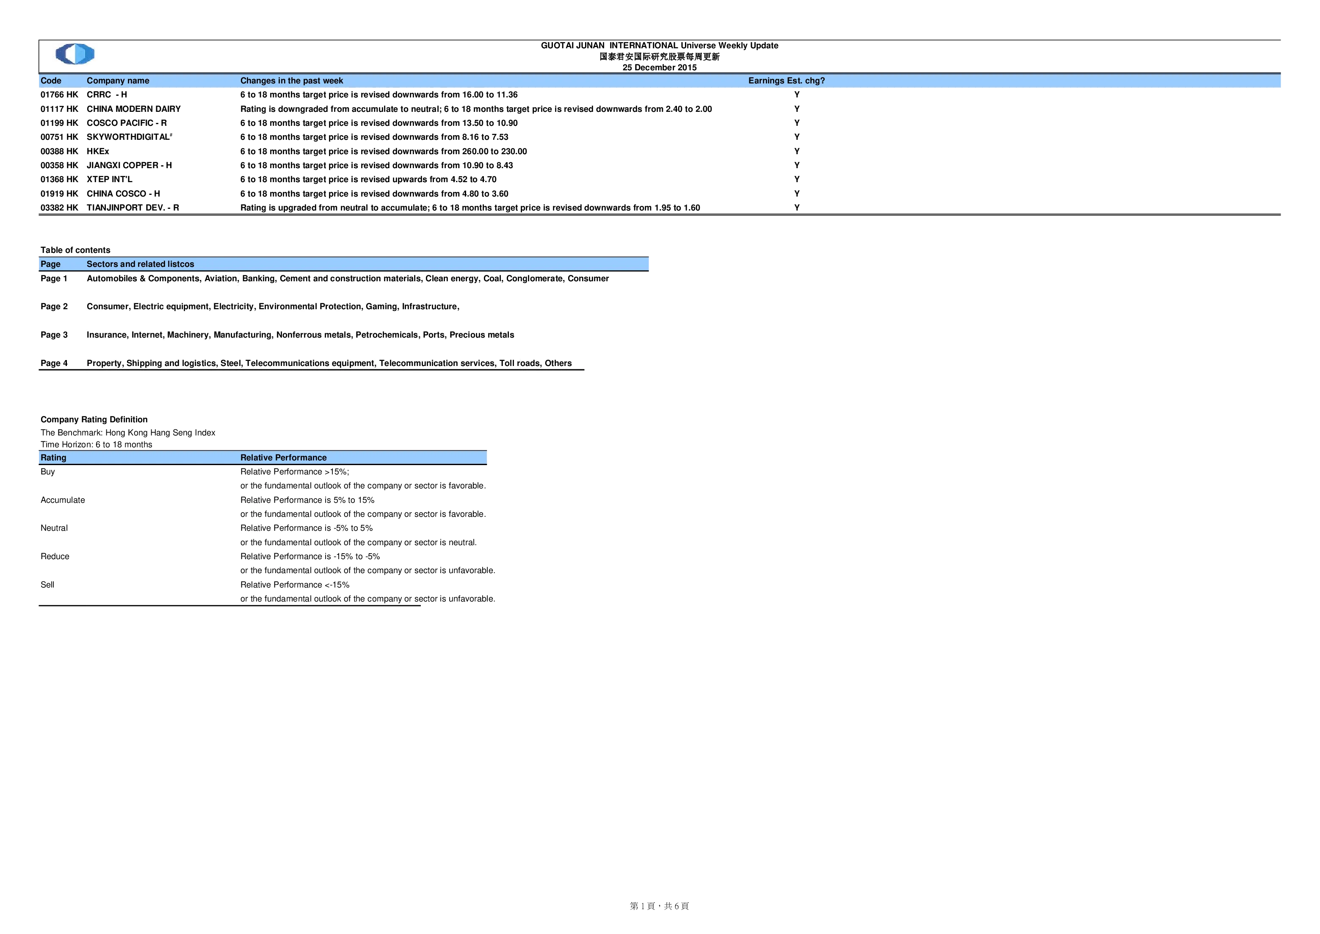1320x934 pixels.
Task: Select COSCO PACIFIC - R company name
Action: point(127,123)
